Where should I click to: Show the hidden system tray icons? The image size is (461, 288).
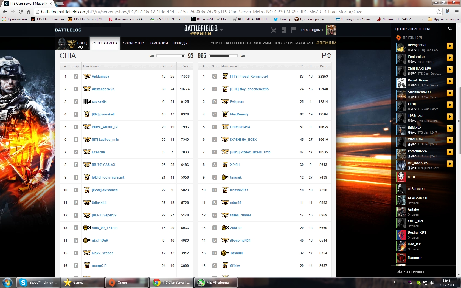pos(404,283)
